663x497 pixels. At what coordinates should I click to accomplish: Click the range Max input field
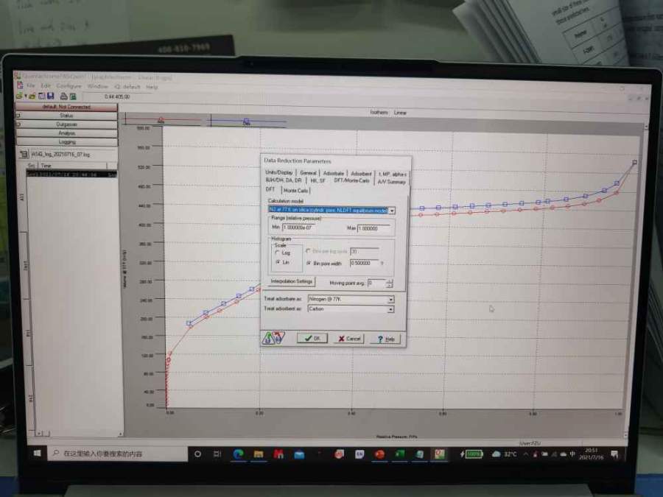click(373, 228)
